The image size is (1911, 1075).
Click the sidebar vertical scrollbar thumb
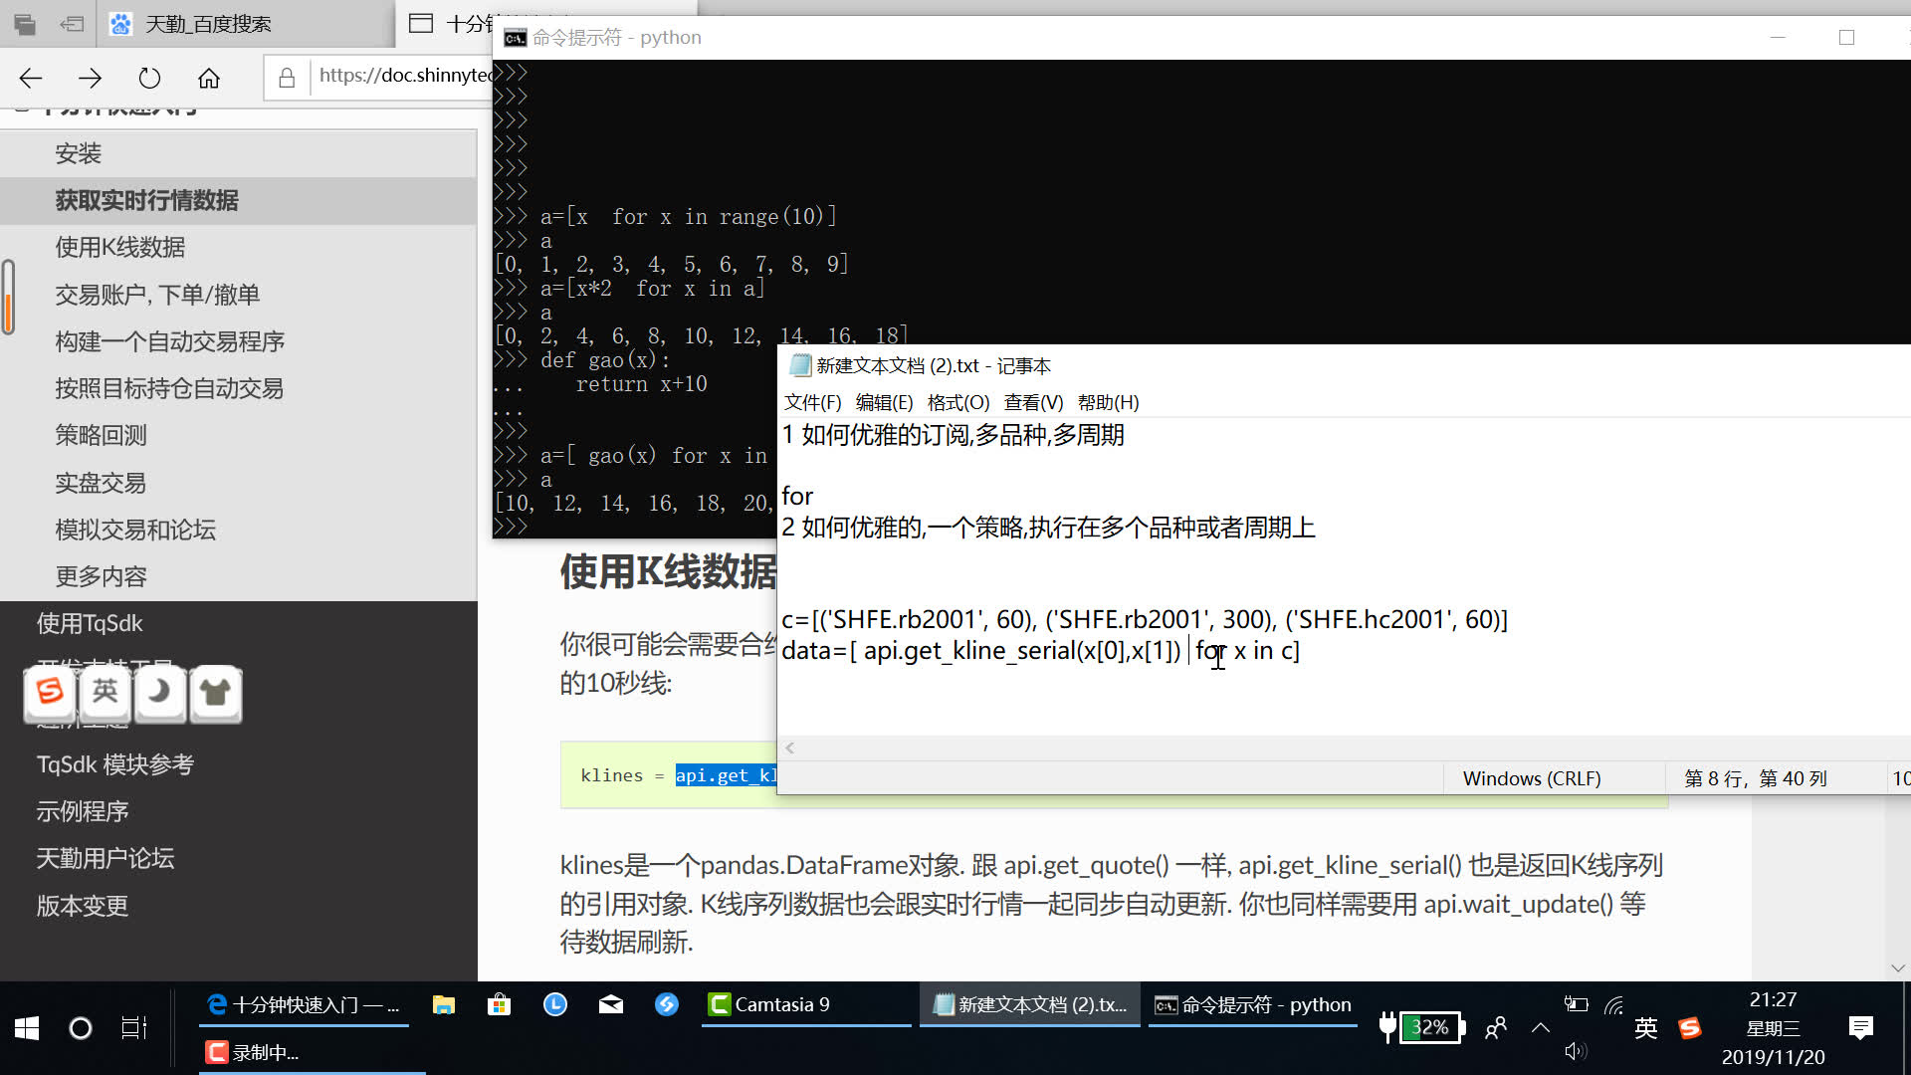(x=8, y=297)
